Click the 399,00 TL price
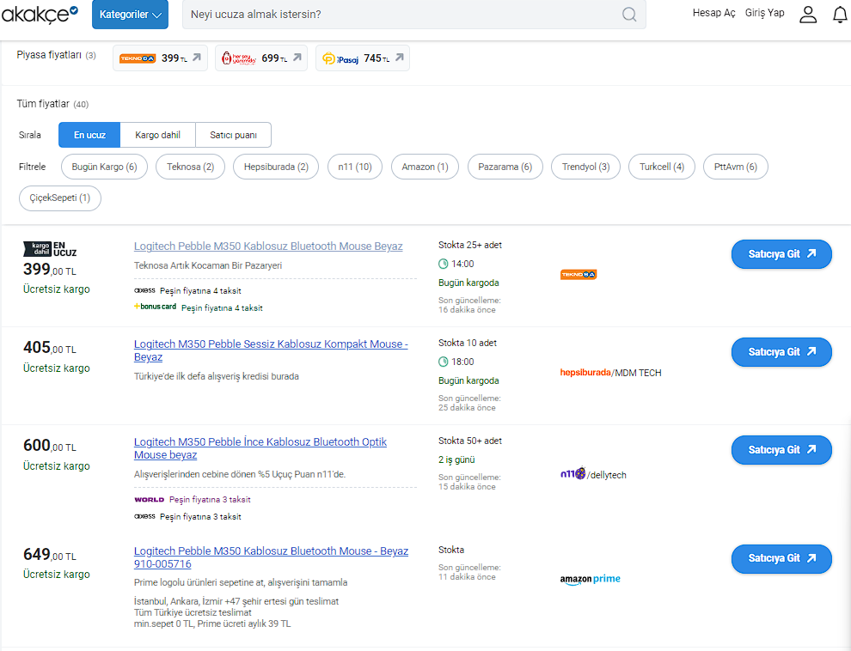This screenshot has width=851, height=651. [x=50, y=270]
